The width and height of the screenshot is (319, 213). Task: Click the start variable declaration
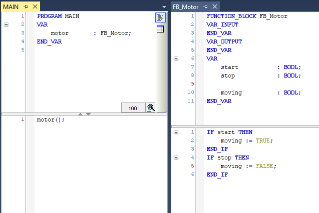(260, 67)
